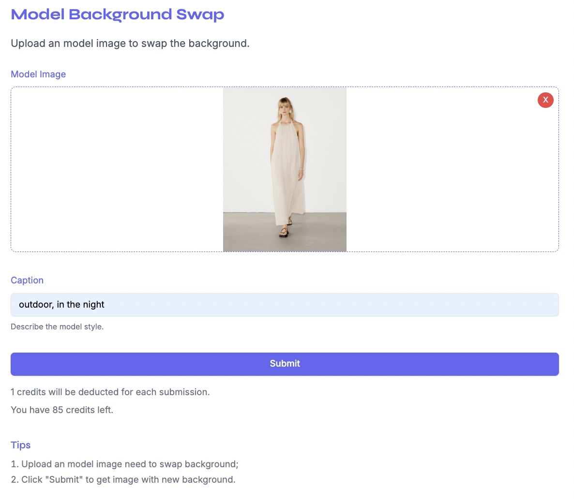Click the Caption section label
The width and height of the screenshot is (574, 503).
click(x=27, y=280)
